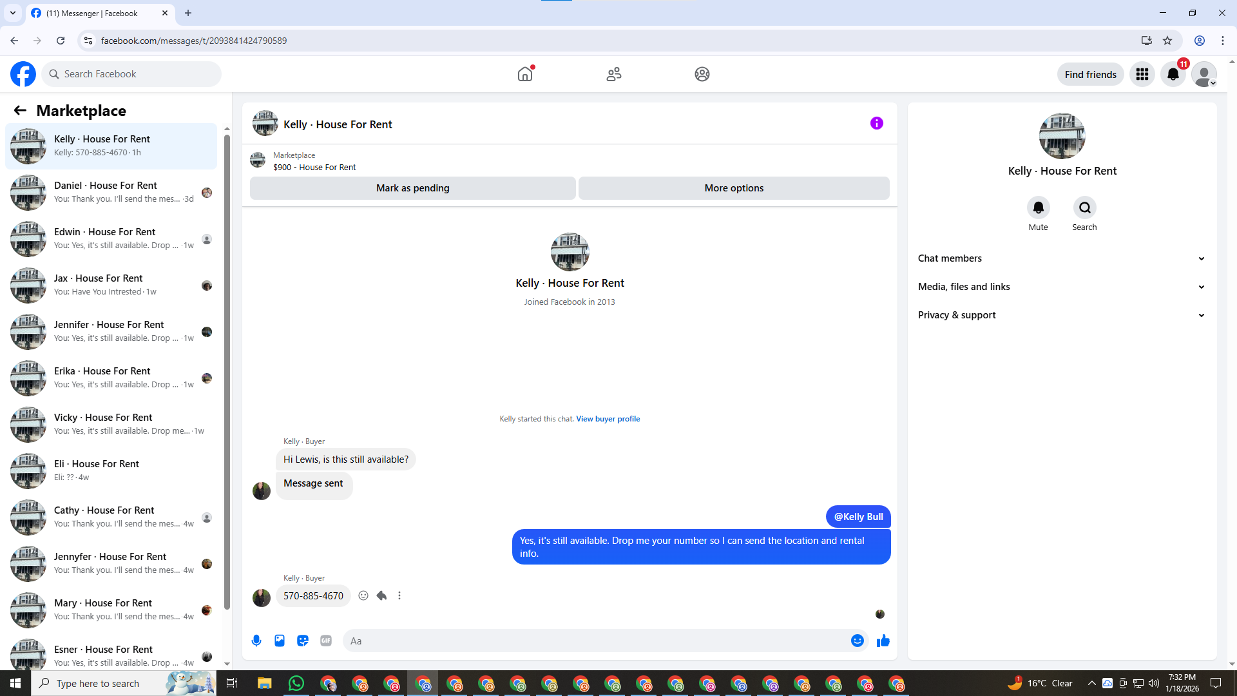Viewport: 1237px width, 696px height.
Task: Open emoji picker in message box
Action: [857, 641]
